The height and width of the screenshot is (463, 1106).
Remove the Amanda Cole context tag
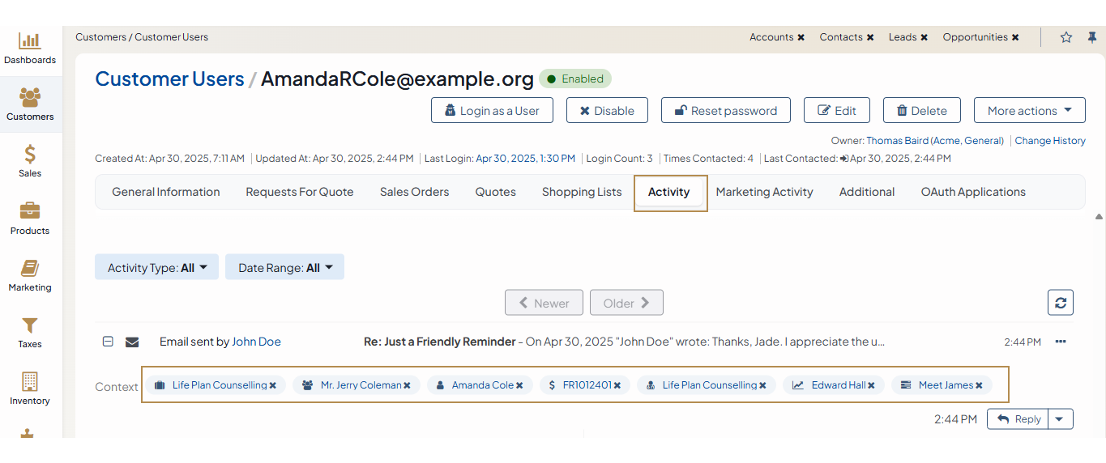pyautogui.click(x=519, y=385)
